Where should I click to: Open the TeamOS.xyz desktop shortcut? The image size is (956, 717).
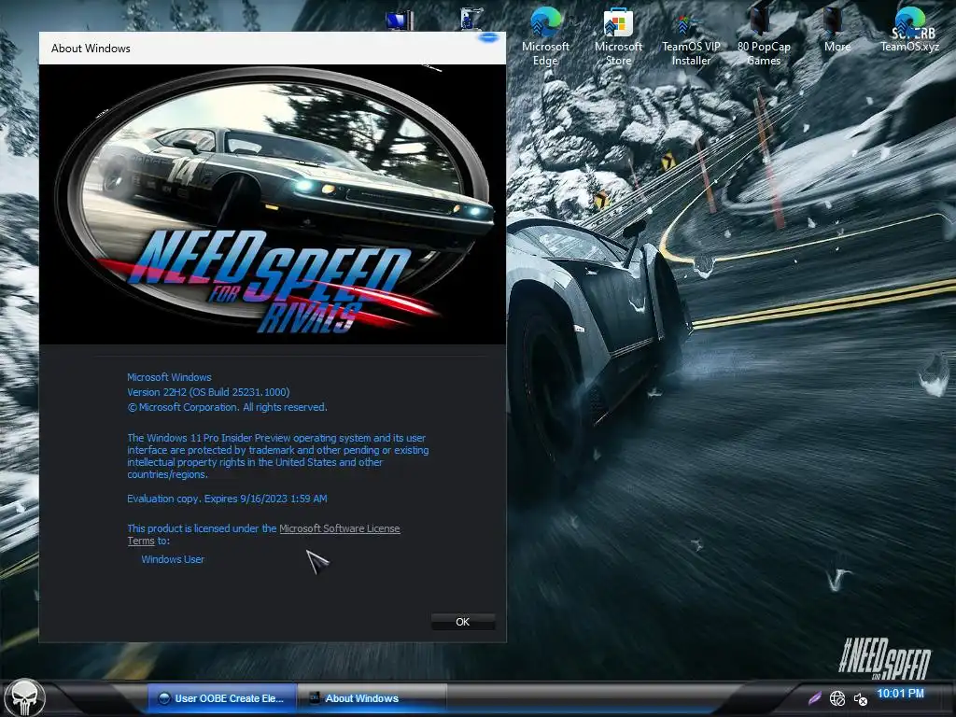[909, 29]
